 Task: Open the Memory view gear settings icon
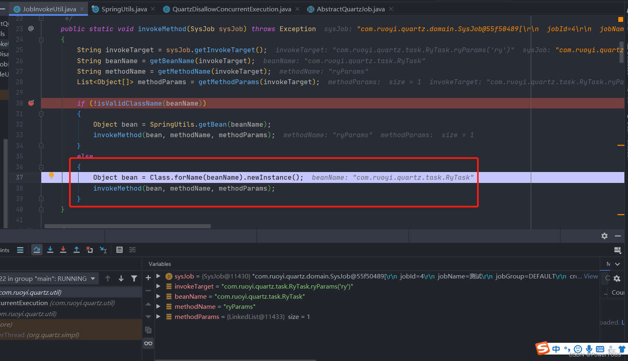(x=617, y=278)
